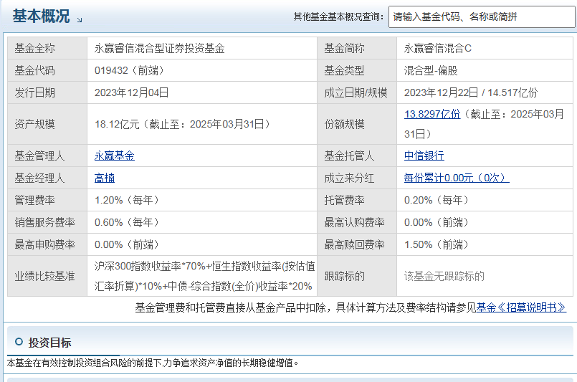
Task: Select the sales service fee 0.60%（每年）
Action: (127, 222)
